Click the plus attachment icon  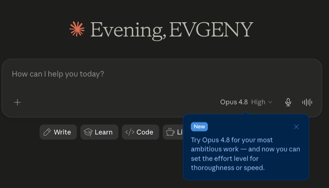pyautogui.click(x=17, y=102)
